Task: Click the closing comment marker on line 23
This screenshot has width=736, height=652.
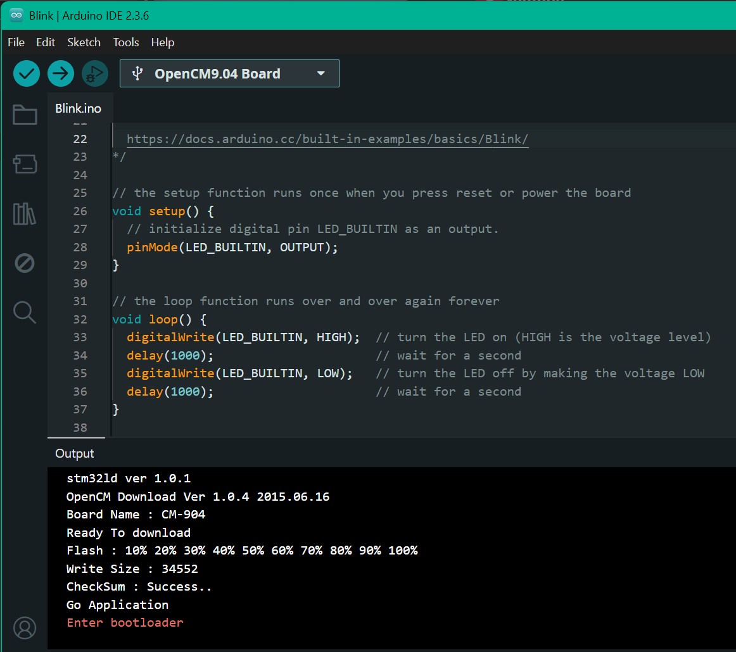Action: point(119,156)
